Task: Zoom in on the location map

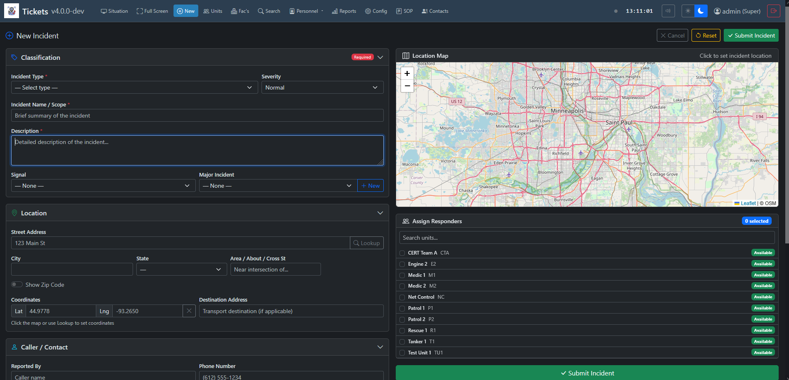Action: (407, 73)
